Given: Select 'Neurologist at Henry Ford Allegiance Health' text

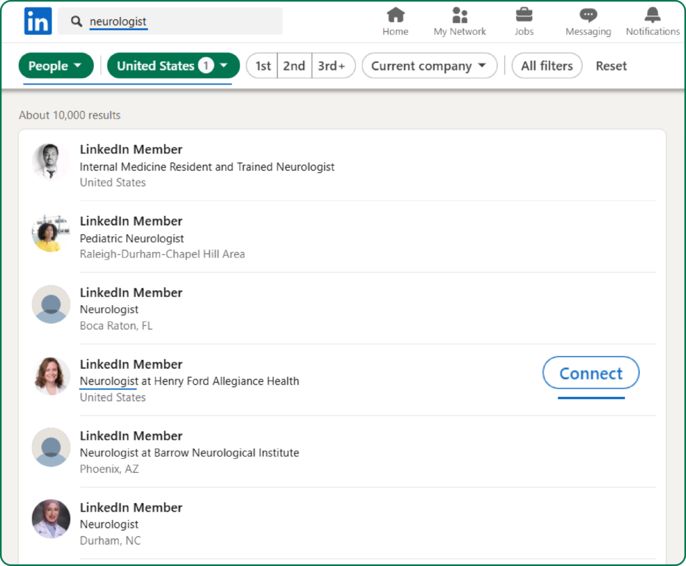Looking at the screenshot, I should point(190,381).
